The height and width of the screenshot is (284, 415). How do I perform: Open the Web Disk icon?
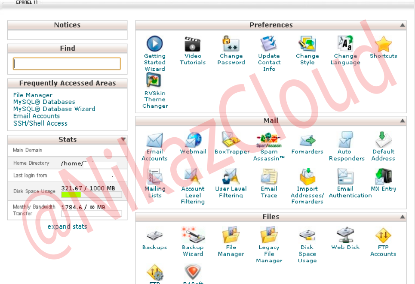click(345, 235)
